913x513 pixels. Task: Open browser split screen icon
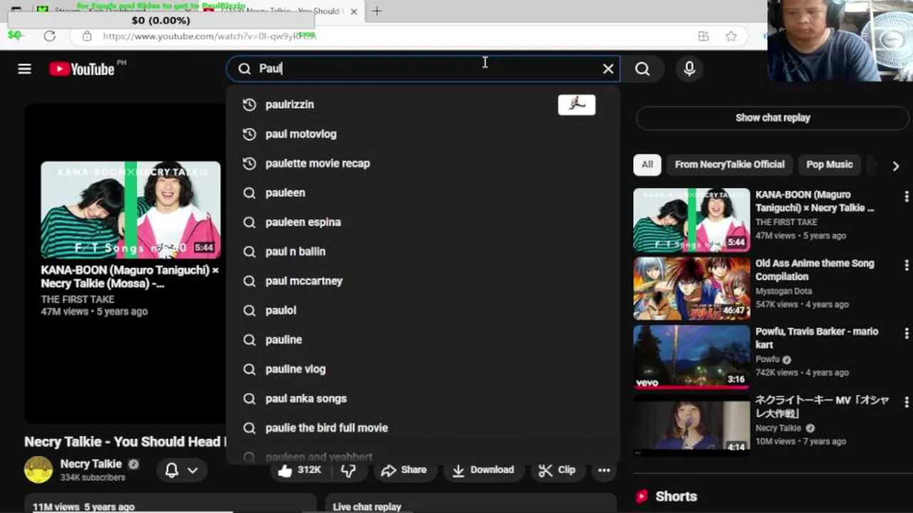click(x=703, y=36)
